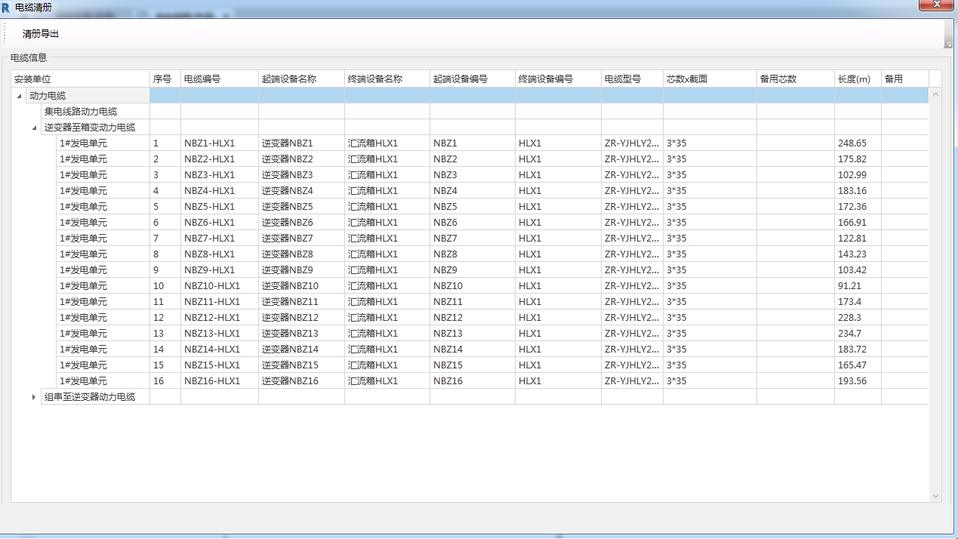Click the 电缆编号 column header
958x539 pixels.
219,79
